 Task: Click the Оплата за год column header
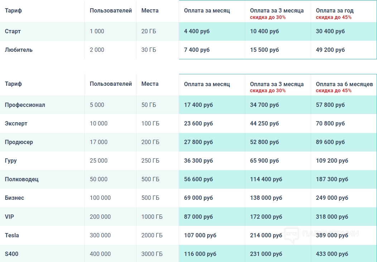click(x=334, y=11)
